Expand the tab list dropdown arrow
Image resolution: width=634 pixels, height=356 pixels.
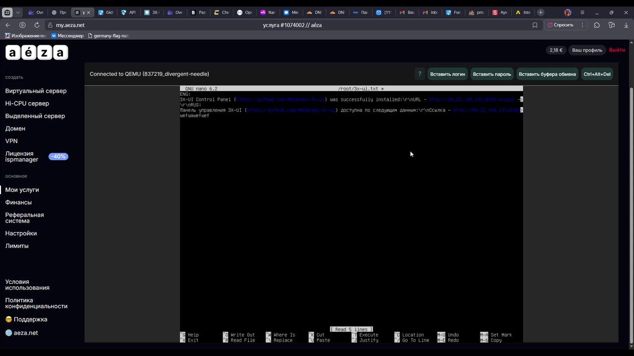pyautogui.click(x=18, y=12)
